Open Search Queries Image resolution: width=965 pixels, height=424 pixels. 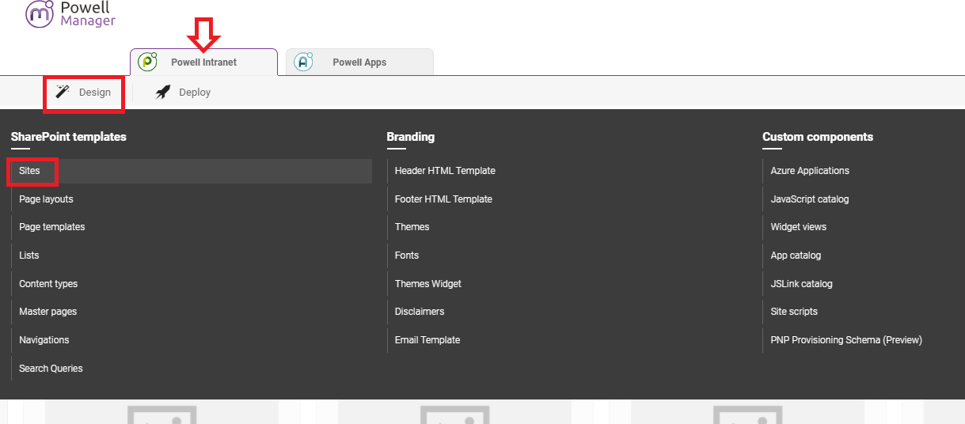point(51,369)
